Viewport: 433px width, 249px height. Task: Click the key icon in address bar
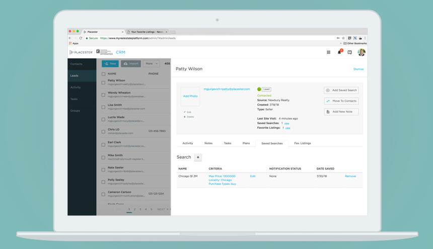pyautogui.click(x=338, y=38)
